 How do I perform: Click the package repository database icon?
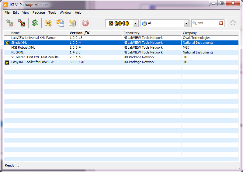point(72,23)
